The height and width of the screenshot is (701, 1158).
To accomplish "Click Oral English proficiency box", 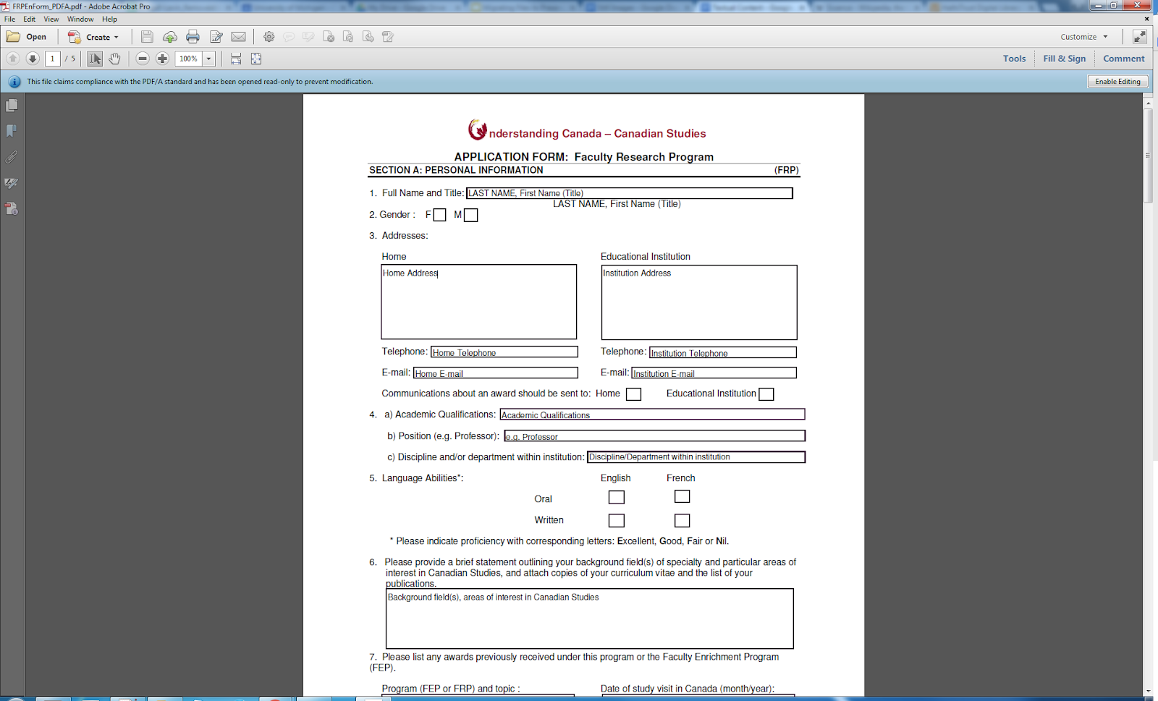I will click(x=617, y=498).
